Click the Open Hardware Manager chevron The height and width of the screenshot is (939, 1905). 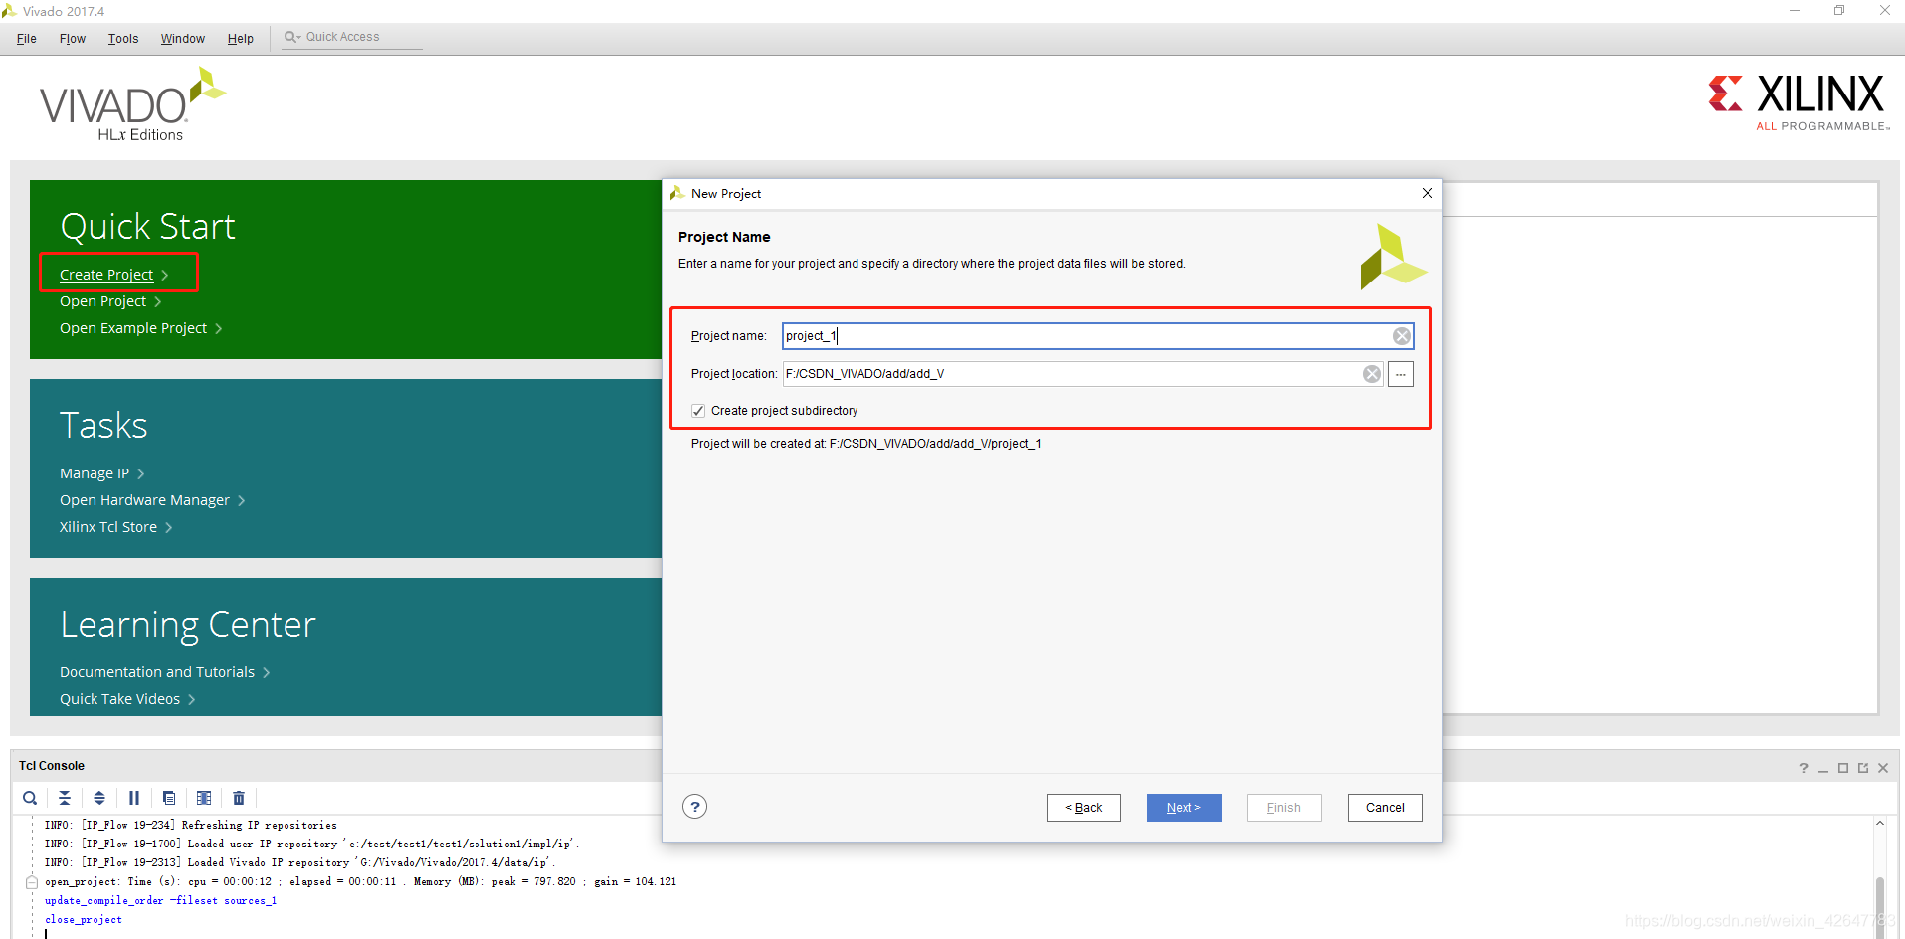242,501
